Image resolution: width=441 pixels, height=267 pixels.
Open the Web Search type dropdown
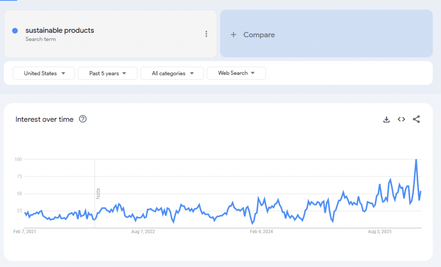pyautogui.click(x=236, y=73)
